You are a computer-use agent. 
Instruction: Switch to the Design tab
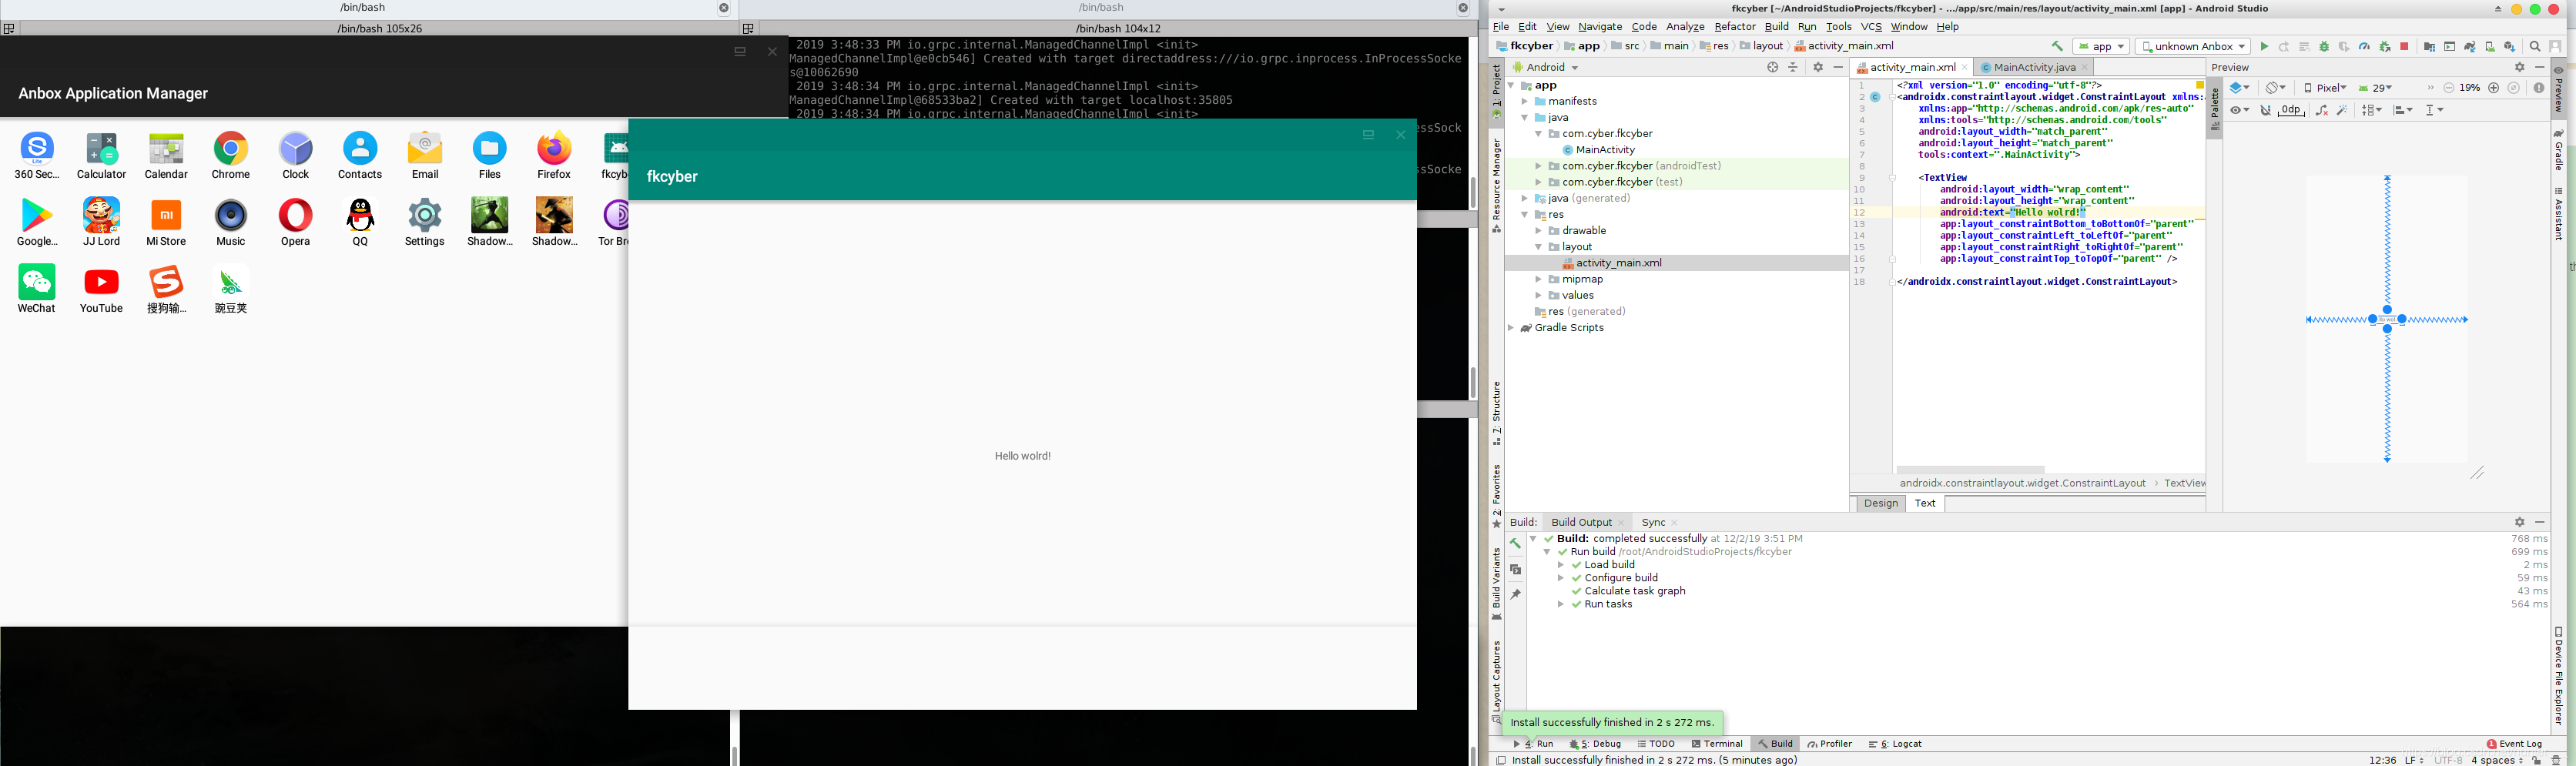pyautogui.click(x=1880, y=503)
